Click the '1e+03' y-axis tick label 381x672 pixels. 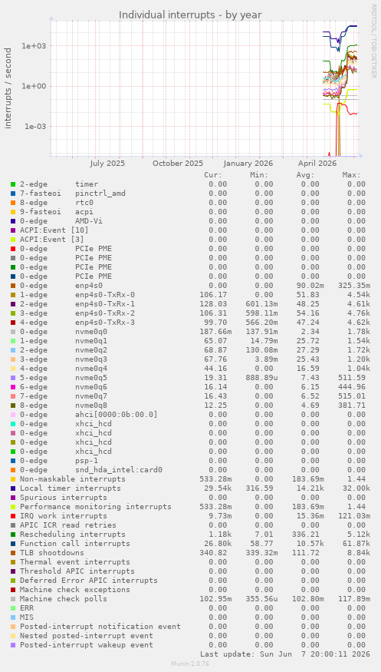click(34, 46)
